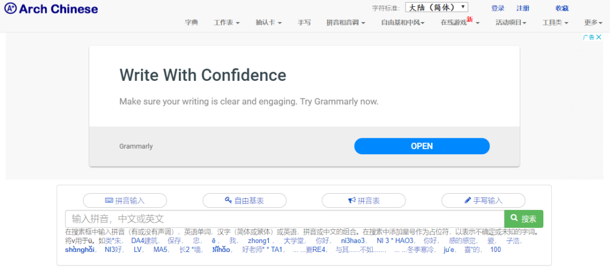The height and width of the screenshot is (274, 610).
Task: Open the 字典 dictionary menu item
Action: click(191, 23)
